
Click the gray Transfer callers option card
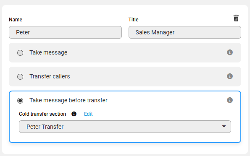125,77
